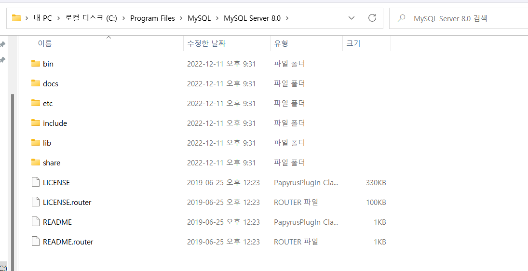Sort by 수정한 날짜 column header
528x271 pixels.
[206, 43]
